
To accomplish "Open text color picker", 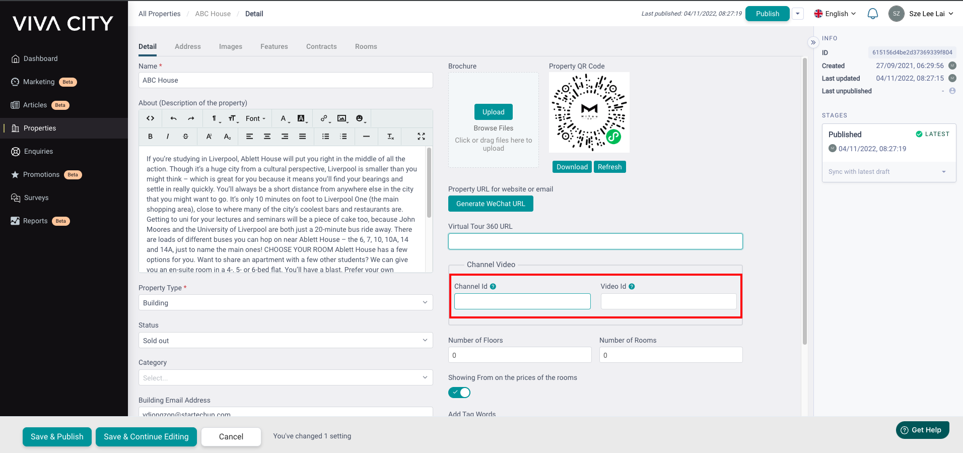I will pos(284,118).
